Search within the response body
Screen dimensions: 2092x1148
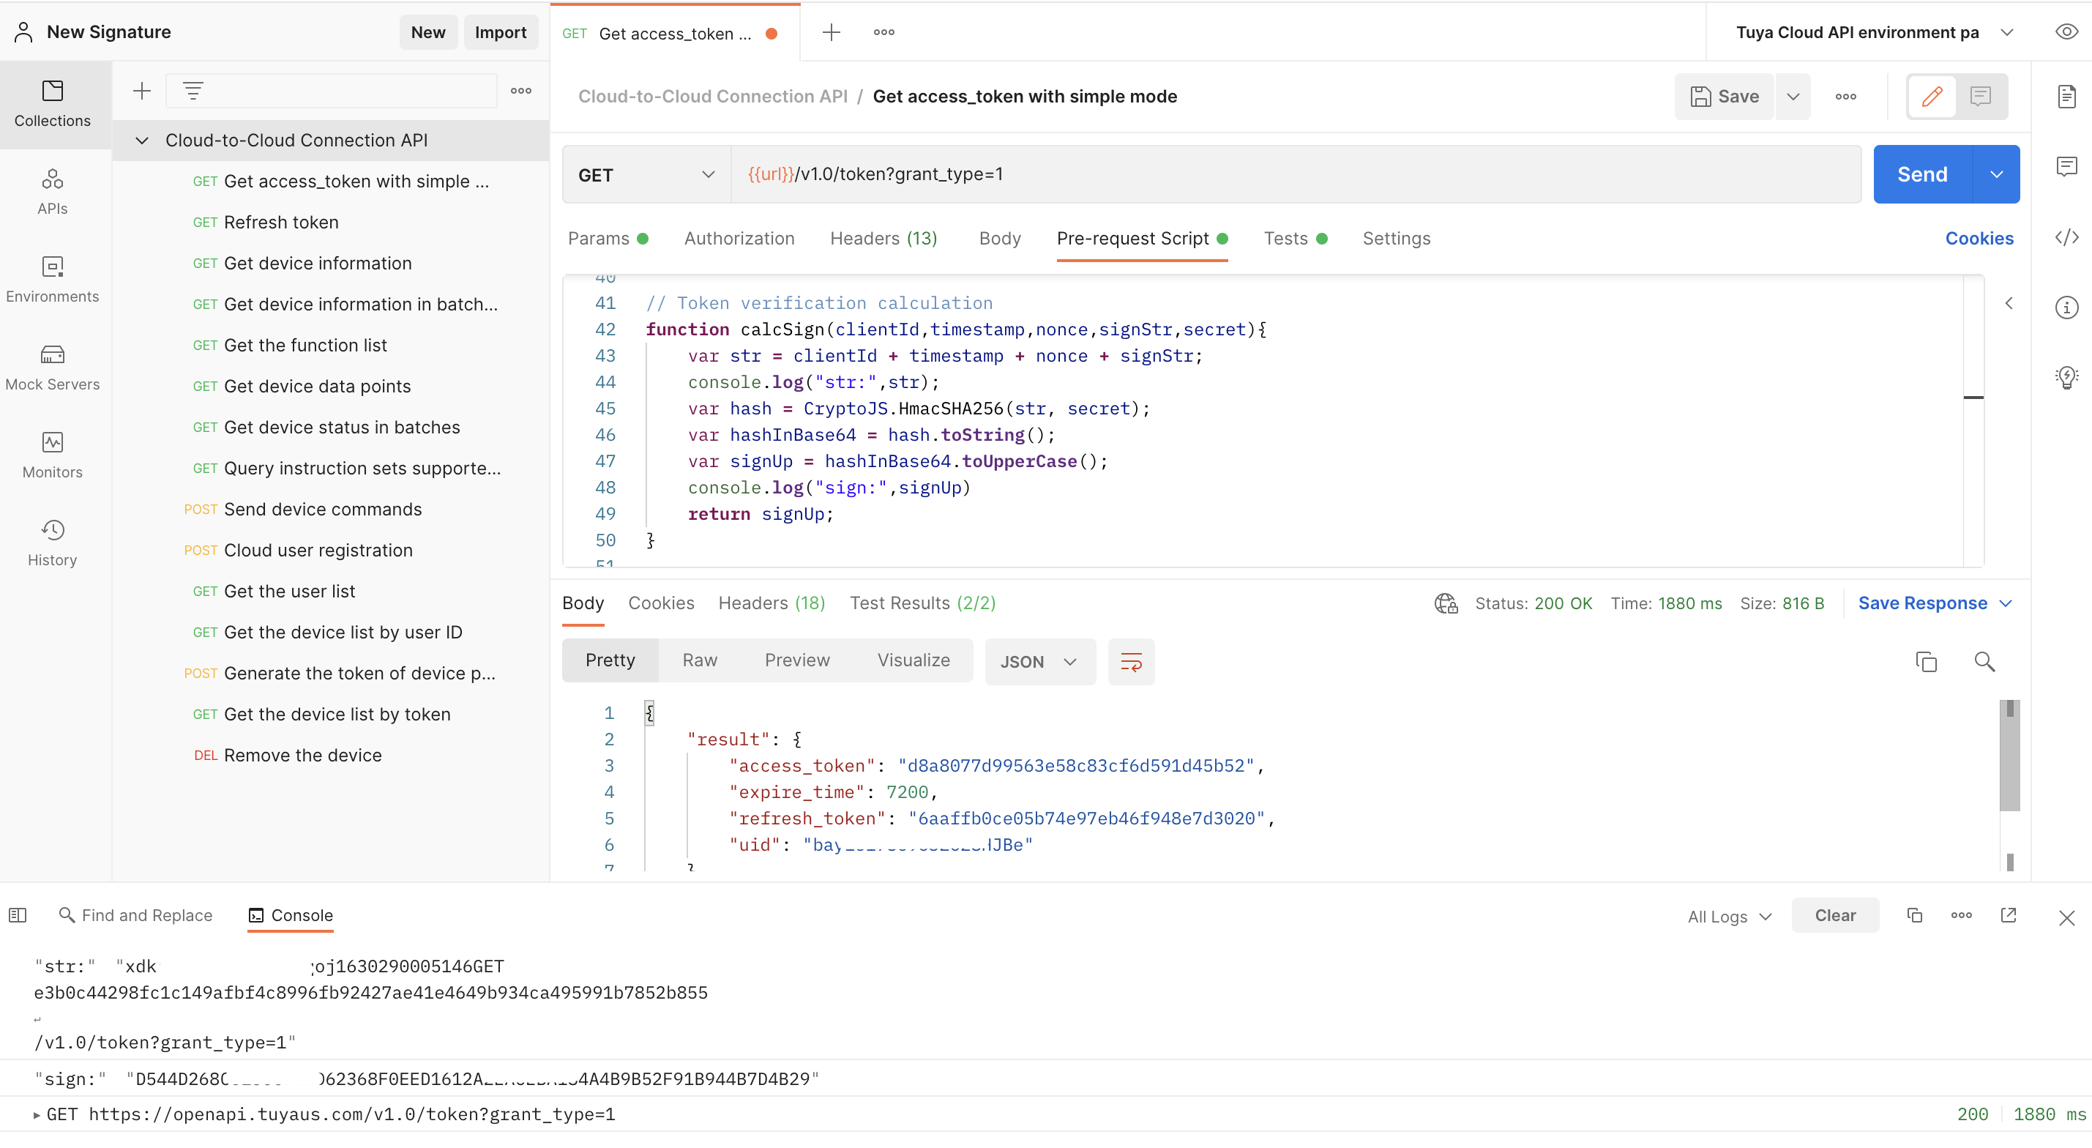[x=1984, y=661]
